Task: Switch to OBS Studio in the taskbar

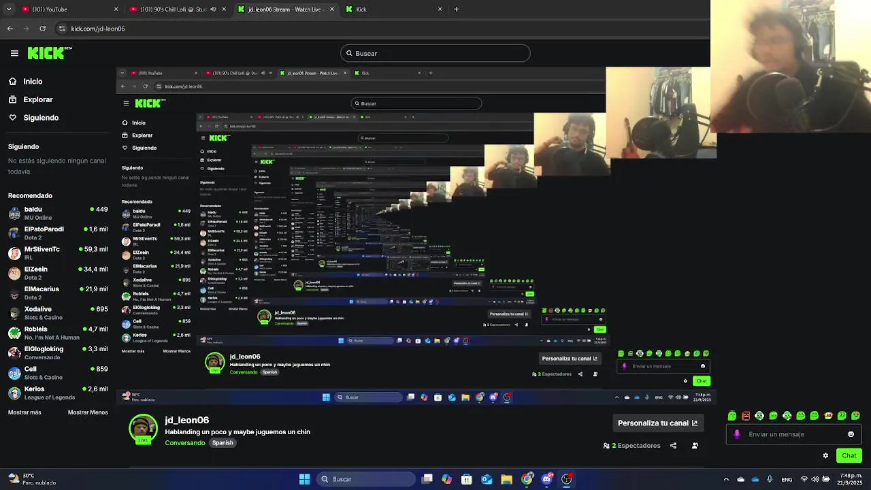Action: (567, 479)
